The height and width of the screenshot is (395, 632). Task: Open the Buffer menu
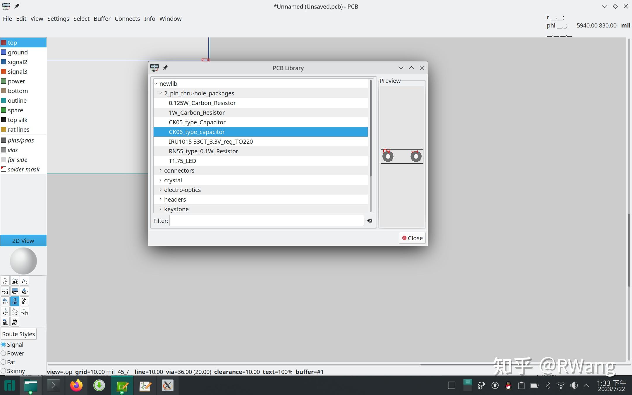point(102,19)
